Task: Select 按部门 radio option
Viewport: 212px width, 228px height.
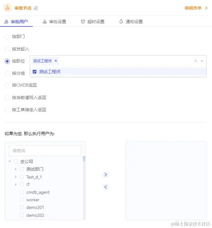Action: [7, 36]
